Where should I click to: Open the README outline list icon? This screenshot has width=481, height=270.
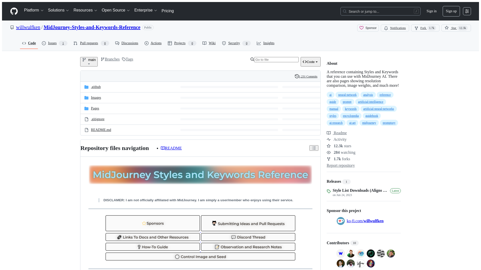coord(314,148)
